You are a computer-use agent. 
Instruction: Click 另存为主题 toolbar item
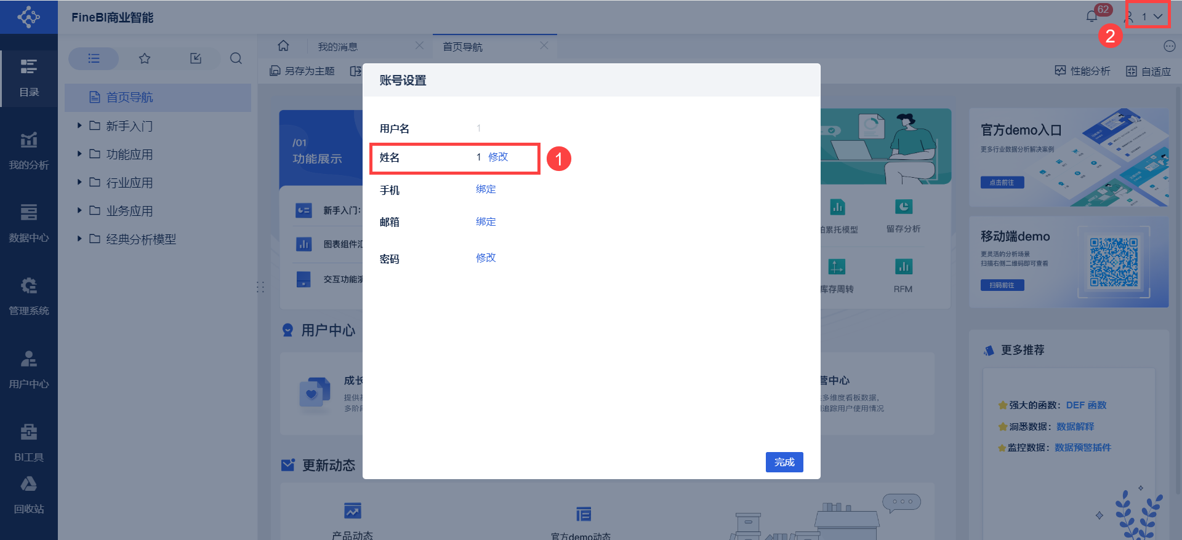pyautogui.click(x=302, y=71)
